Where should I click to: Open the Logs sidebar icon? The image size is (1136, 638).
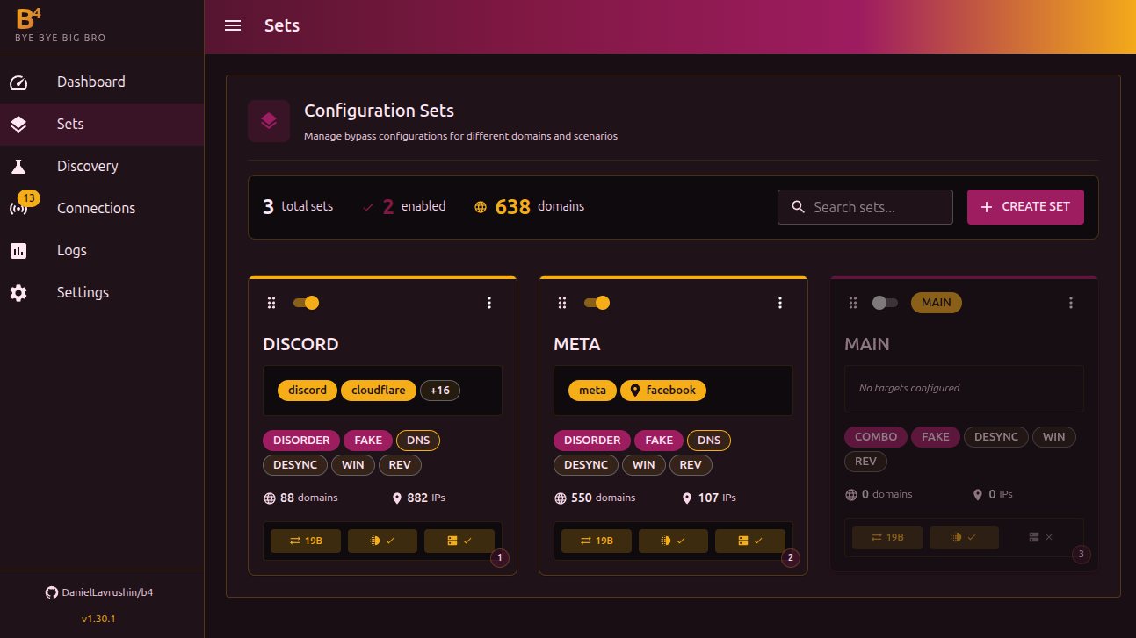click(18, 250)
